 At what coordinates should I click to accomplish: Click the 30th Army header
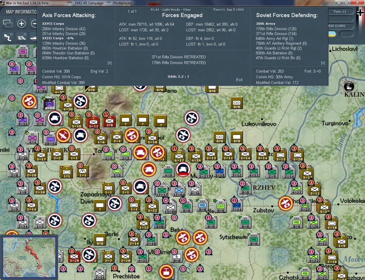point(266,24)
